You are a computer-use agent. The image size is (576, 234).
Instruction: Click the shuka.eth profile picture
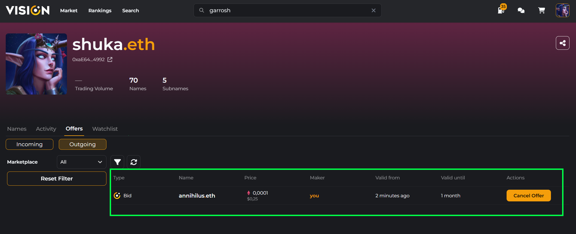(36, 64)
